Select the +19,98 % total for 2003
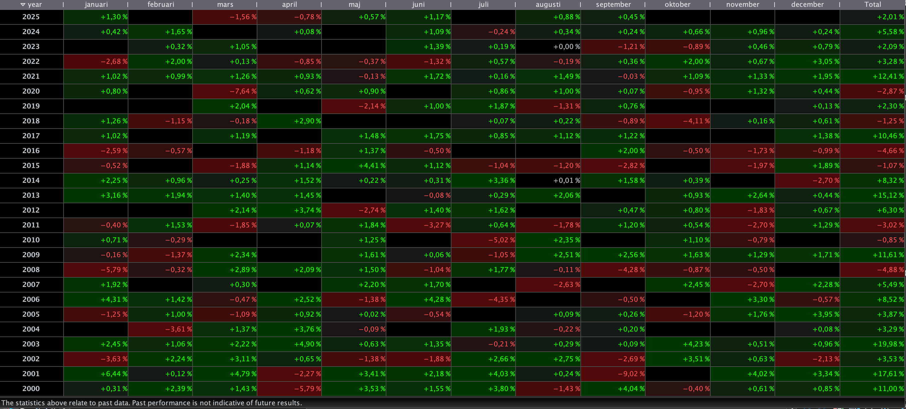Screen dimensions: 906x409 (x=888, y=344)
